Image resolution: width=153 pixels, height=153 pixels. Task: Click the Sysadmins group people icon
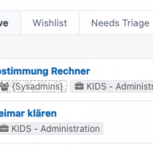(x=5, y=86)
